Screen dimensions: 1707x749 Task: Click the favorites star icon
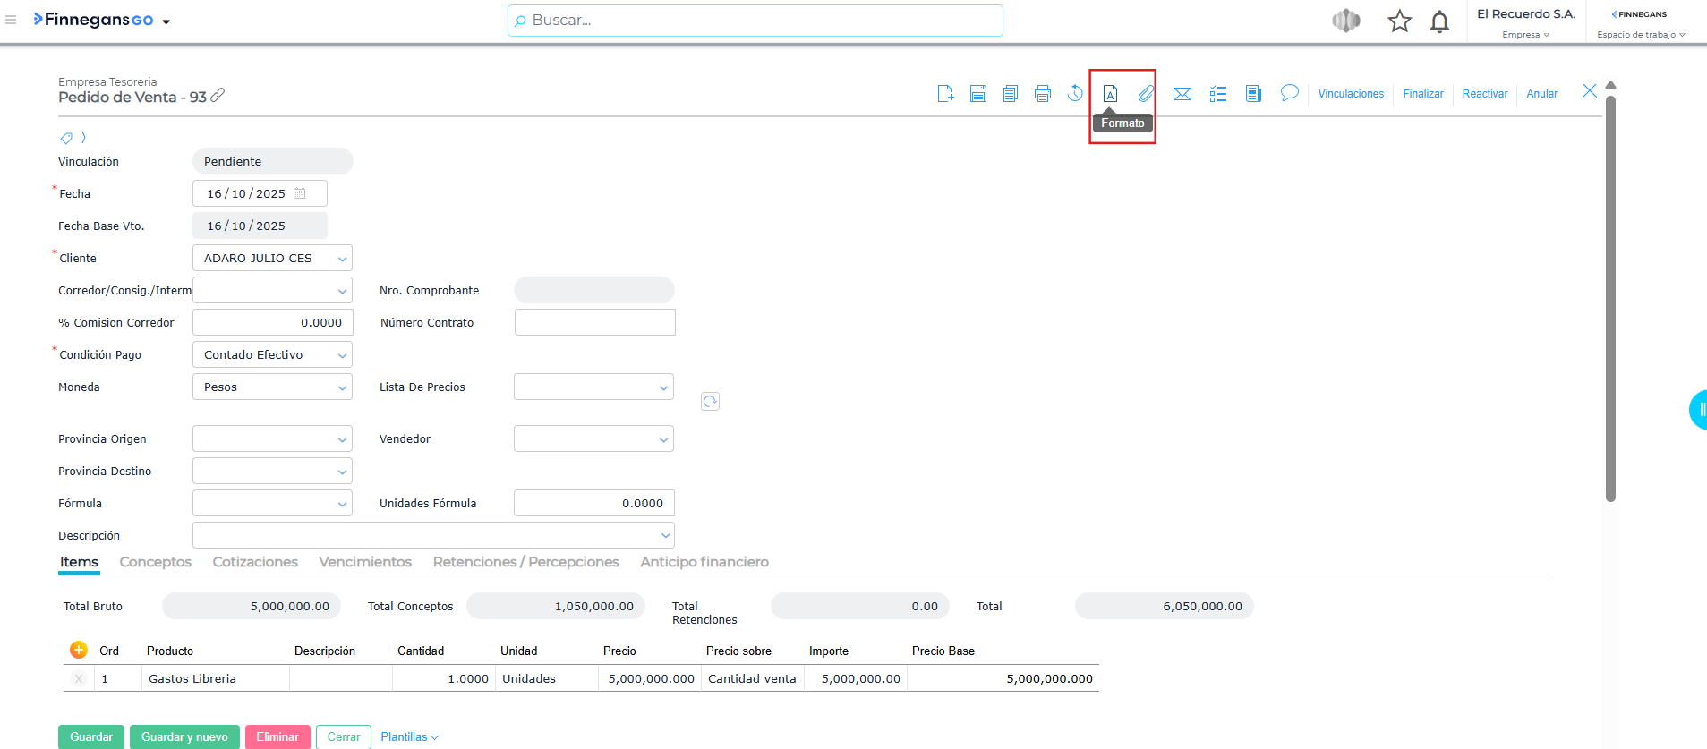click(x=1399, y=21)
